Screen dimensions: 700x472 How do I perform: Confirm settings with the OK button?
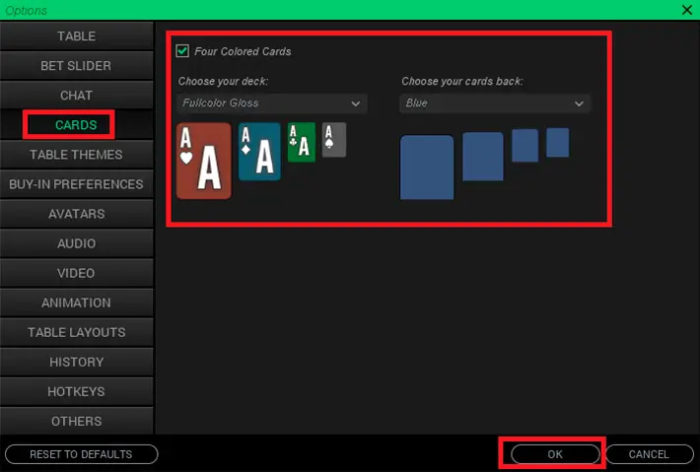[555, 454]
